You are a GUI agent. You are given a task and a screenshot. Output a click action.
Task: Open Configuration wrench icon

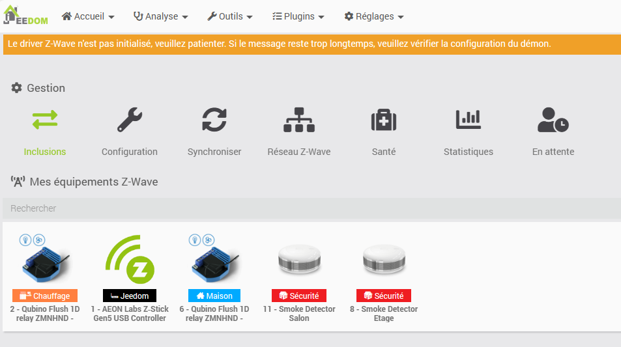click(130, 120)
